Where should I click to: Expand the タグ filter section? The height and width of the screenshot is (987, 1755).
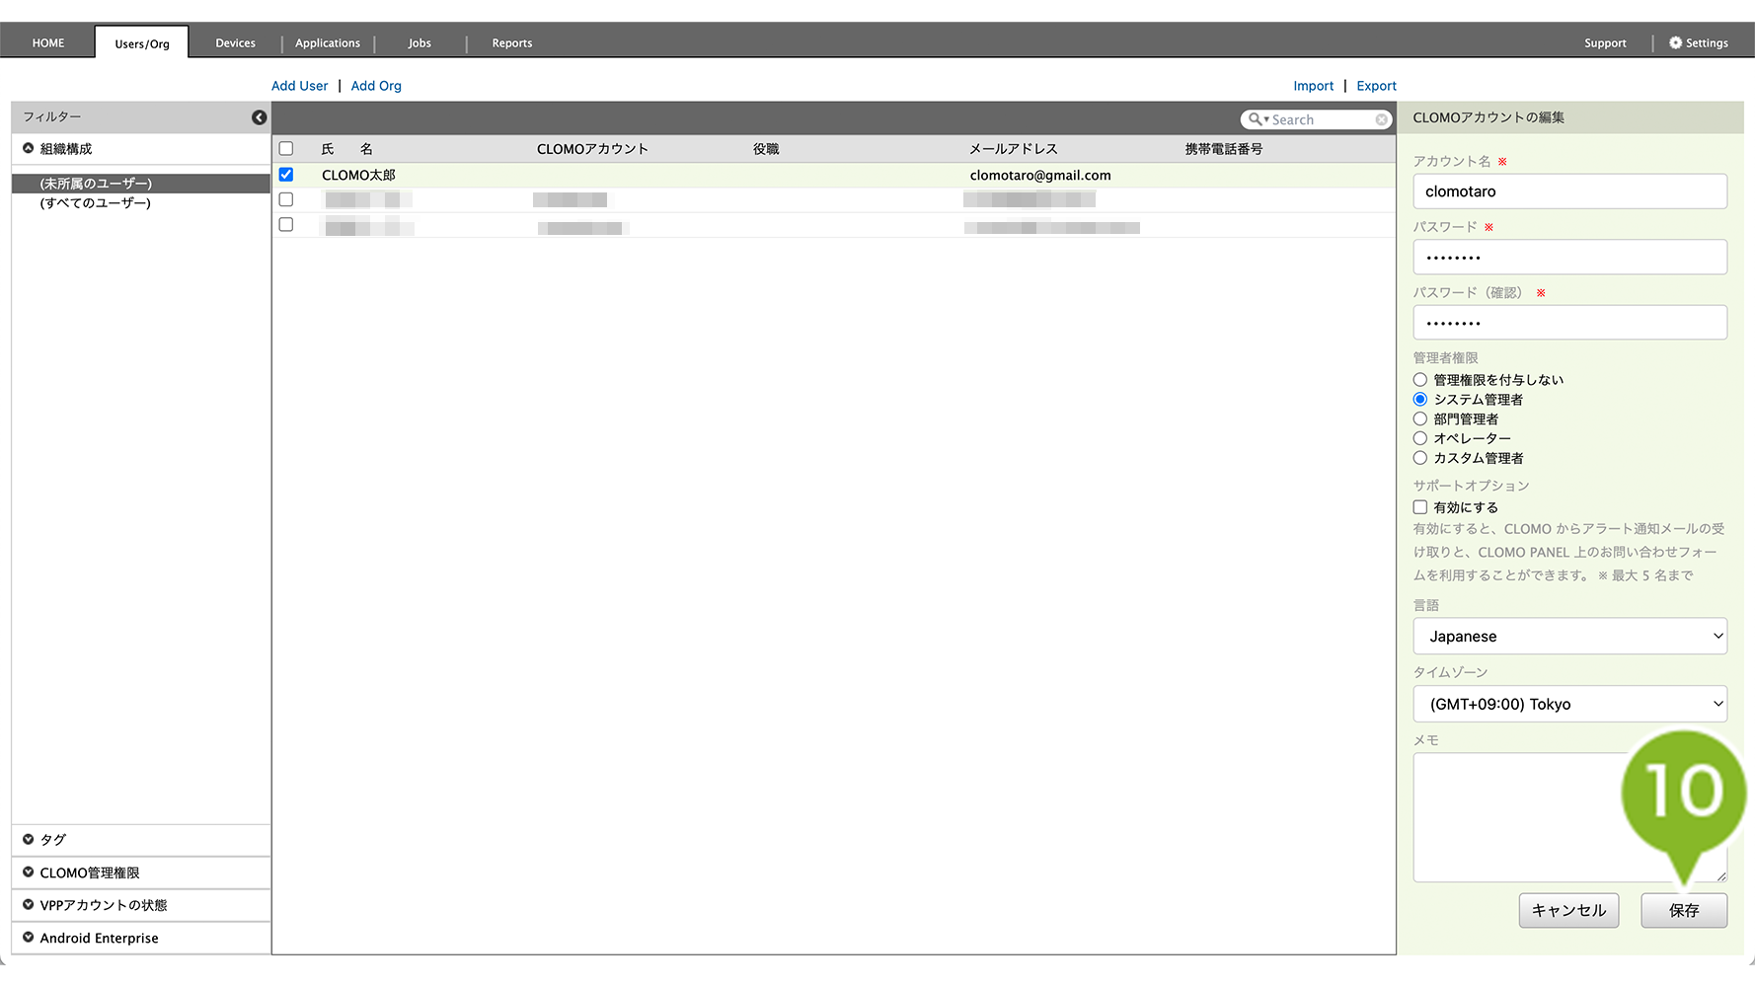coord(29,839)
